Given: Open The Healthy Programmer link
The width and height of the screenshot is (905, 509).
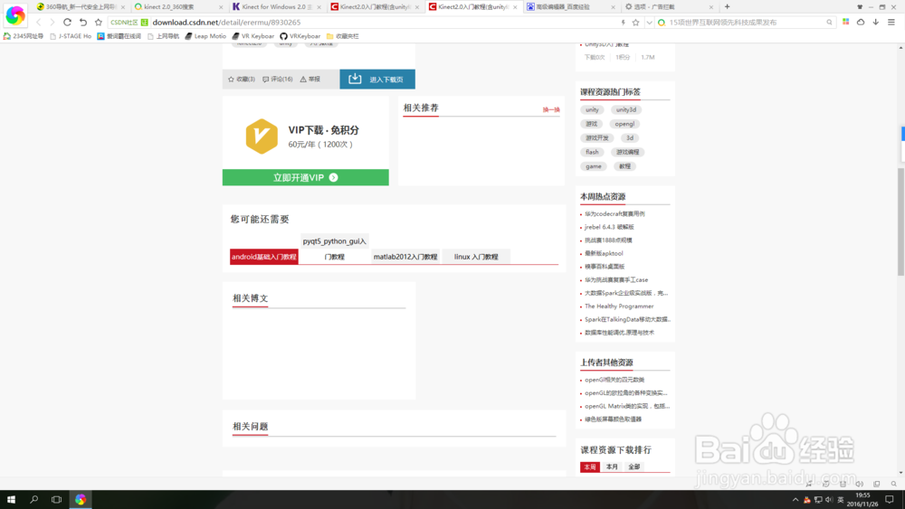Looking at the screenshot, I should click(x=619, y=306).
